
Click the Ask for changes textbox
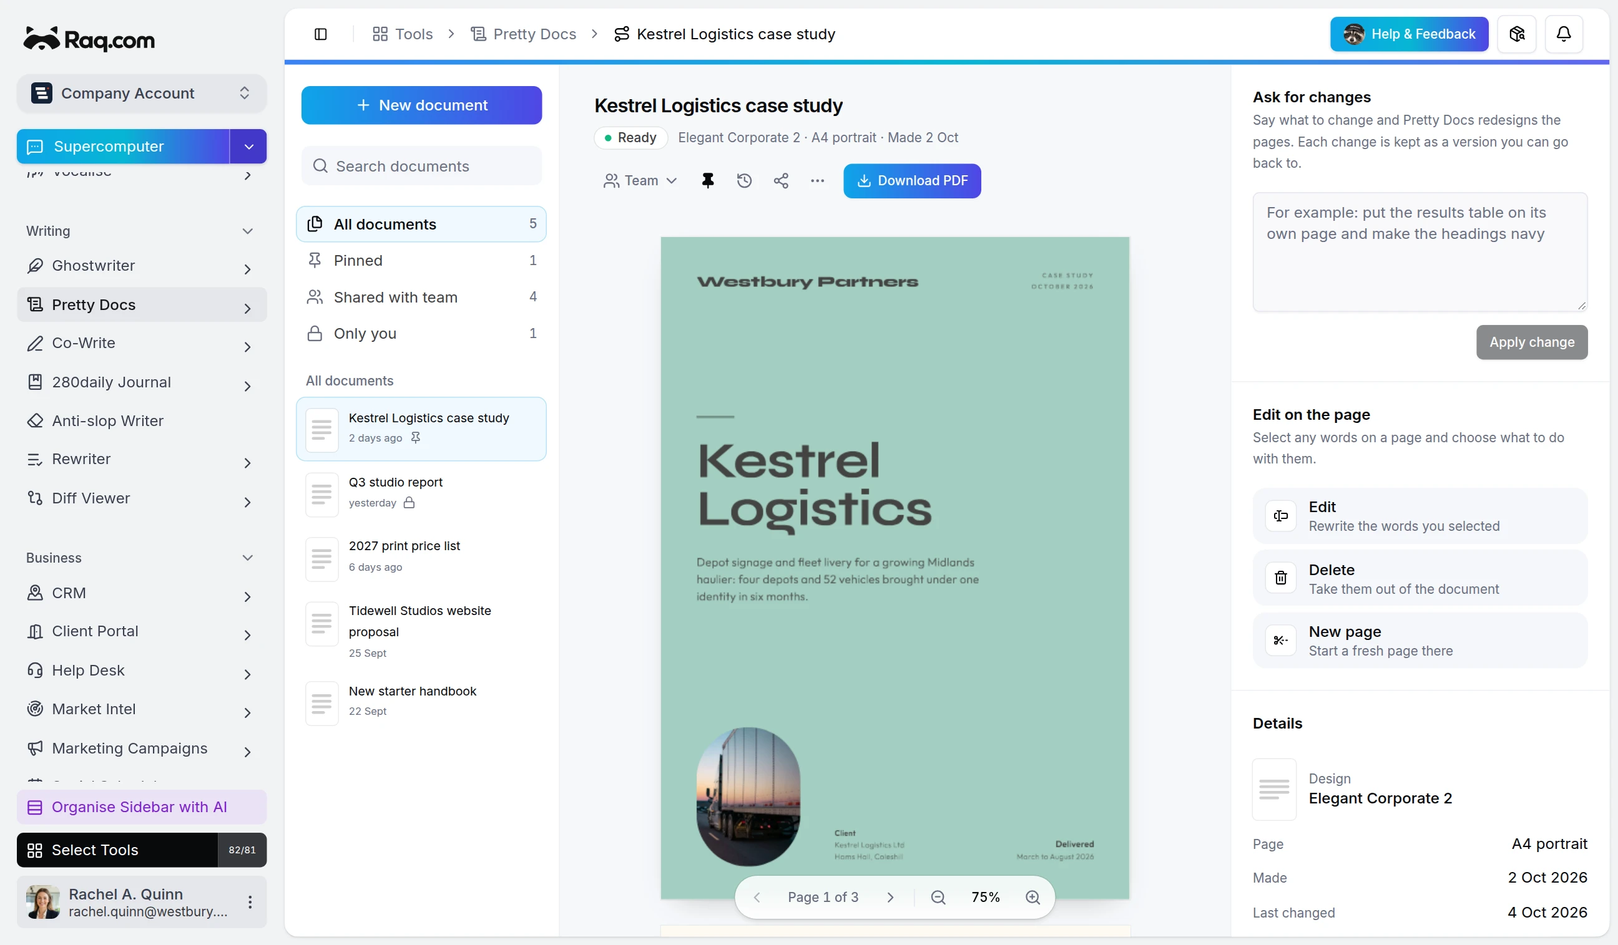coord(1419,252)
